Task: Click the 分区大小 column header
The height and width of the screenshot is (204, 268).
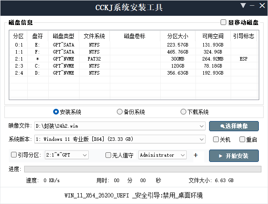Action: pos(177,36)
